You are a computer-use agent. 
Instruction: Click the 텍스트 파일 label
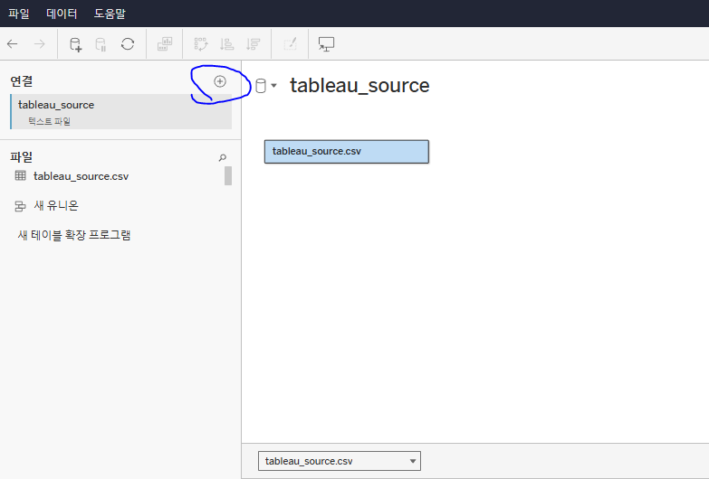(x=49, y=121)
